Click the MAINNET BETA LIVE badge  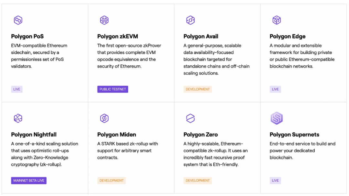pyautogui.click(x=29, y=180)
